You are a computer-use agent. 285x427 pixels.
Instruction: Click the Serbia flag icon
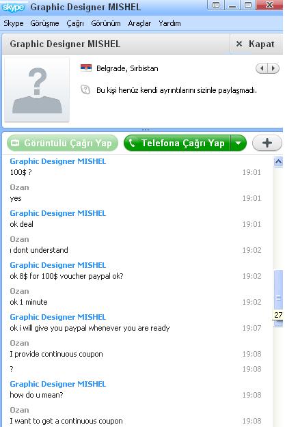(x=86, y=68)
